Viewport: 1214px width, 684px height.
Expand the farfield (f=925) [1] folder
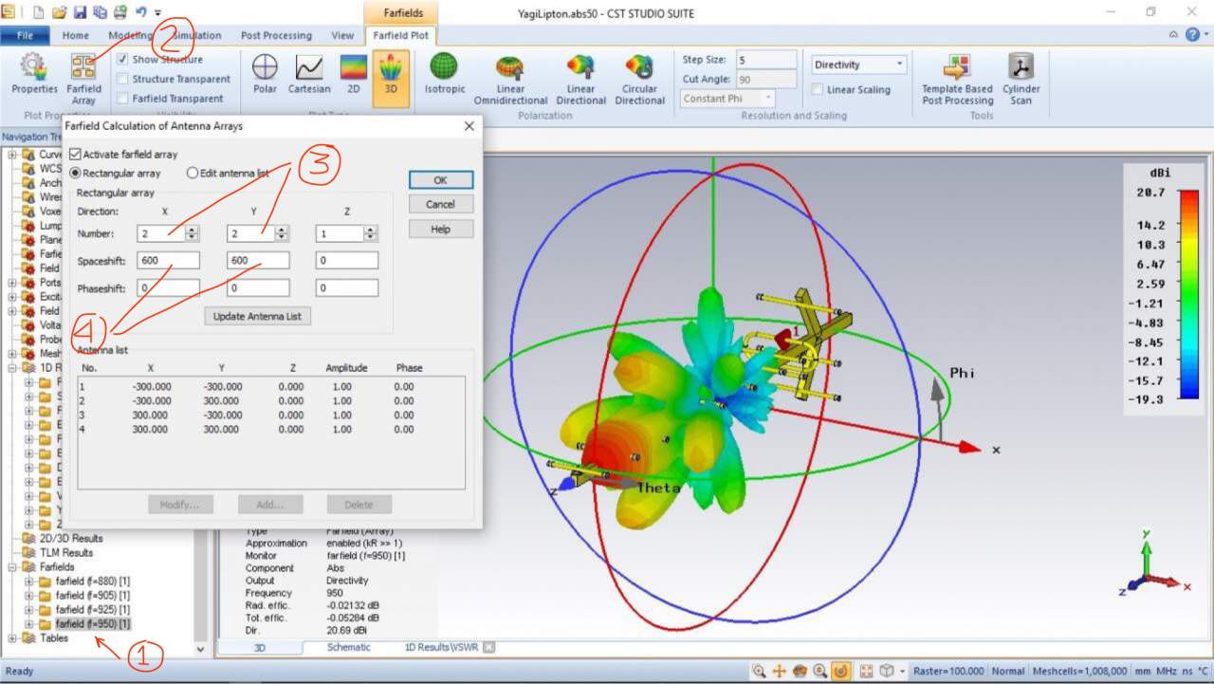click(29, 609)
